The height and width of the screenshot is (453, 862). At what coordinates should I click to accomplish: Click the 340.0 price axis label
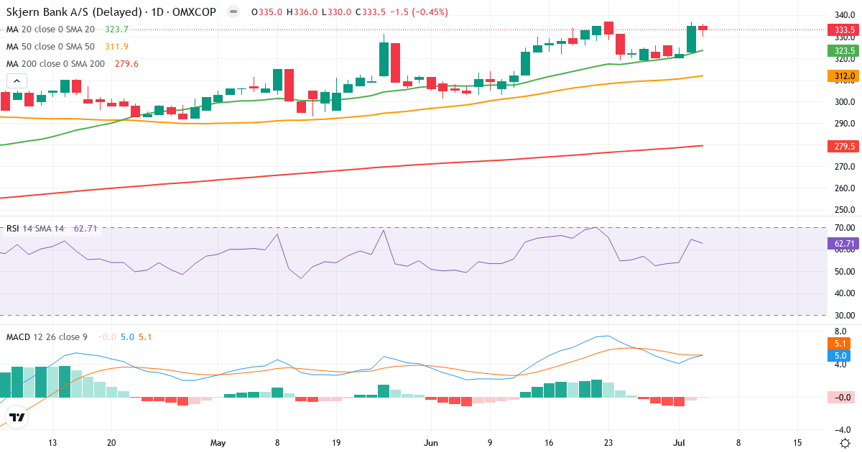844,15
